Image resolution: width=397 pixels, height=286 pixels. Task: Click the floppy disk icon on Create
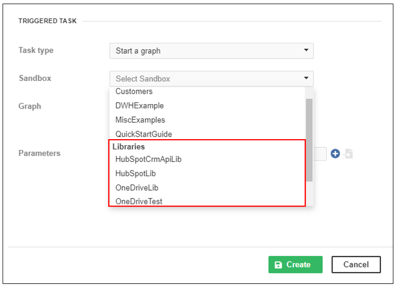(278, 265)
